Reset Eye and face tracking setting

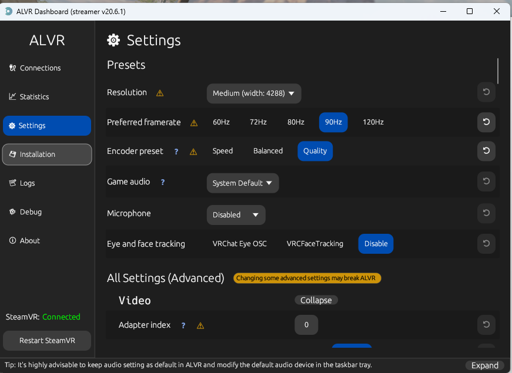tap(486, 244)
